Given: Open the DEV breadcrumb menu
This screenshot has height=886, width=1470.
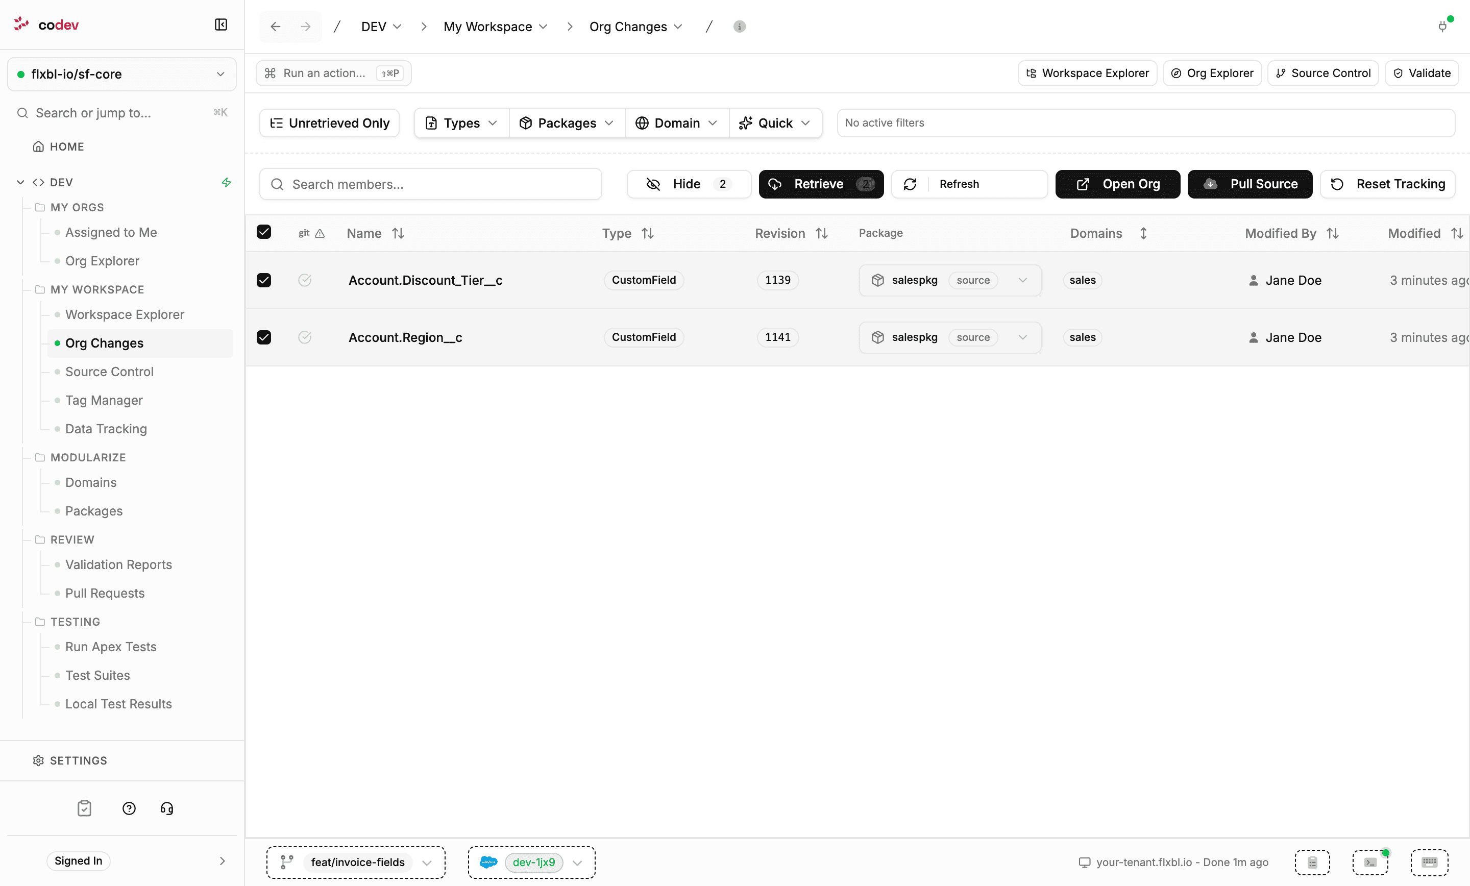Looking at the screenshot, I should coord(381,26).
